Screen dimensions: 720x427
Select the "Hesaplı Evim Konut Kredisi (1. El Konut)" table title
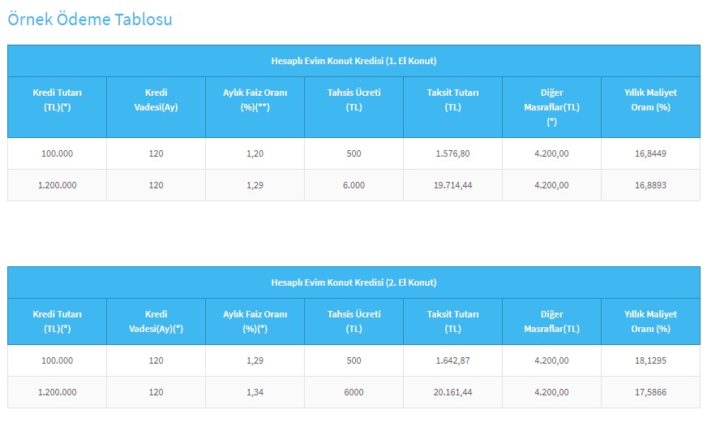coord(354,61)
